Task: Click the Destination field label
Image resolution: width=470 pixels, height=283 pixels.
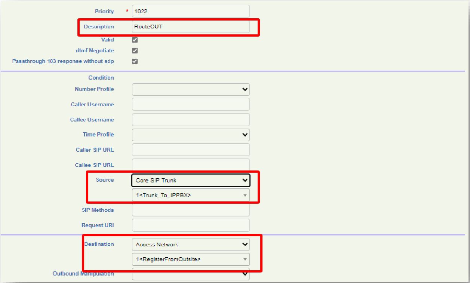Action: [x=99, y=244]
